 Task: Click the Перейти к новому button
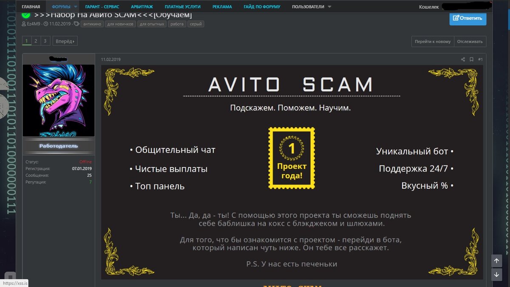coord(433,41)
